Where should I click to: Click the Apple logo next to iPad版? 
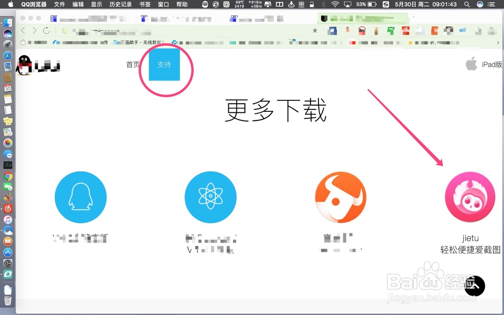point(471,64)
